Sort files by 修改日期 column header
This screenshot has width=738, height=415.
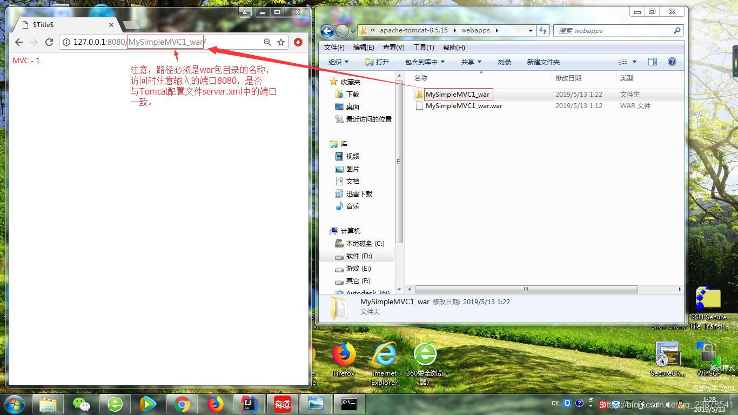[584, 78]
